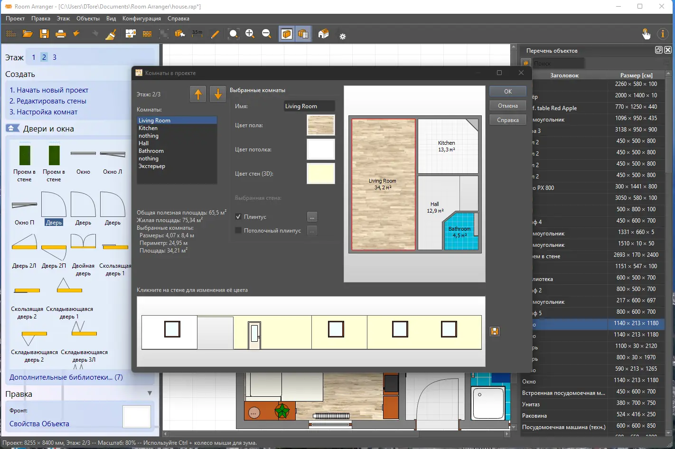Open the Конфигурация menu
The image size is (675, 449).
(141, 19)
